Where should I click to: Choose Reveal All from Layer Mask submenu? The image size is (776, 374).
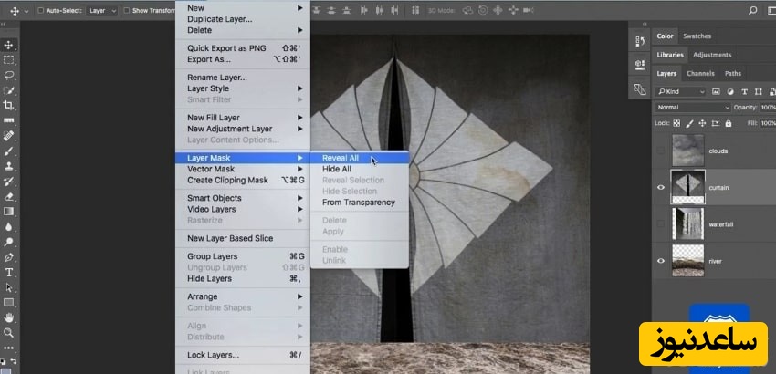pos(341,158)
